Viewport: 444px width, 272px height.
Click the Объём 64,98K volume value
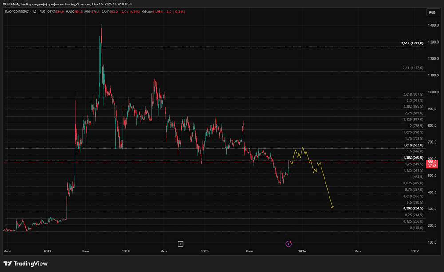[x=152, y=12]
